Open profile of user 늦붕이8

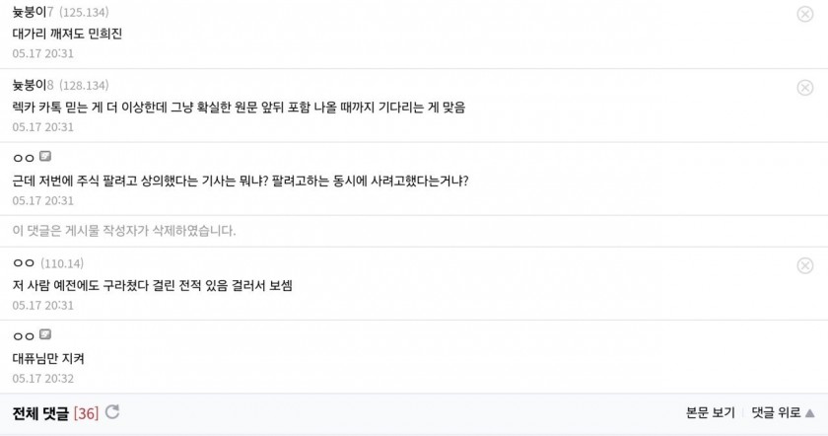(x=33, y=85)
